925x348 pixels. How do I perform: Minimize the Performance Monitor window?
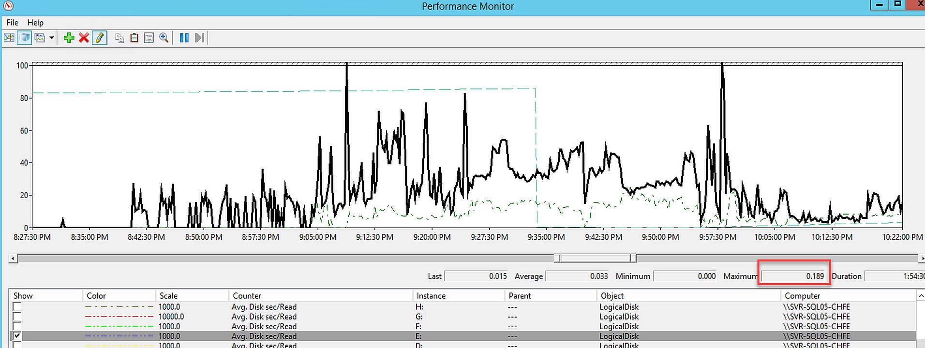[x=879, y=5]
